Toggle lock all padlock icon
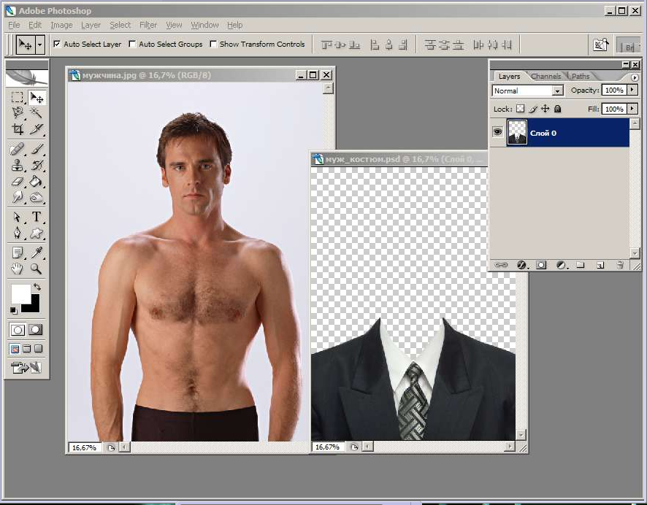Image resolution: width=647 pixels, height=505 pixels. pyautogui.click(x=557, y=109)
